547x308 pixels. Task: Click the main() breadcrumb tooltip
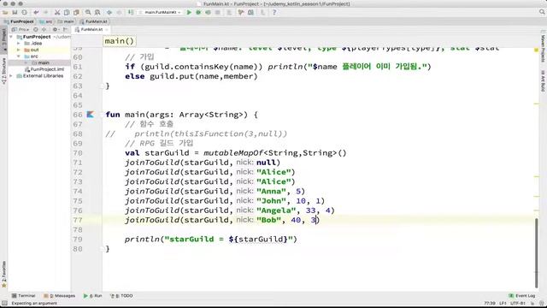click(120, 41)
